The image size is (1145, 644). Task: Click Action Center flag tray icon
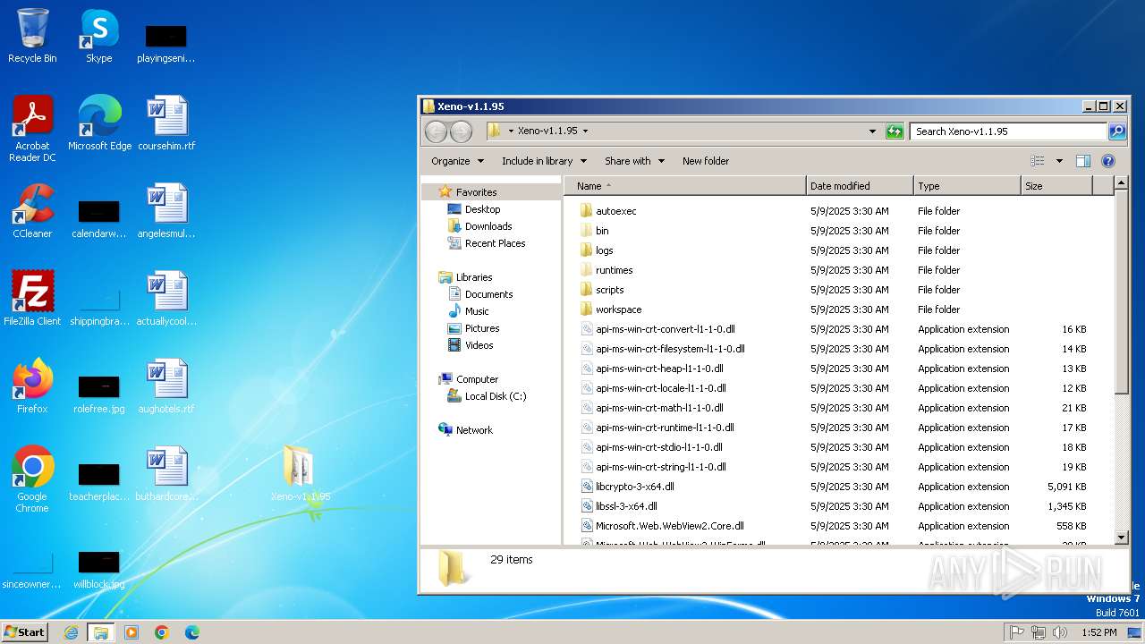pos(1017,632)
